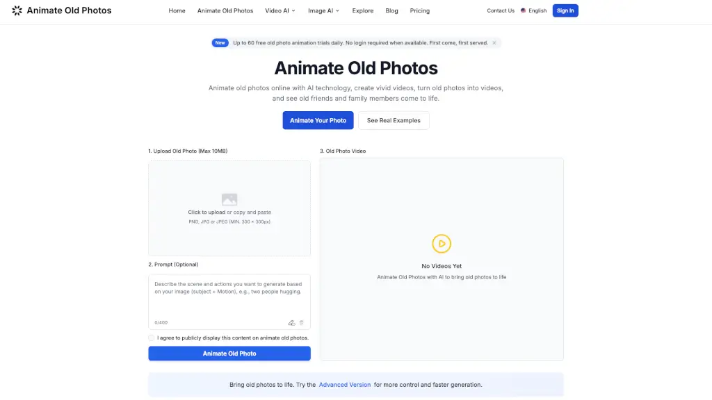Viewport: 712px width, 400px height.
Task: Click the flag icon next to English
Action: [x=523, y=10]
